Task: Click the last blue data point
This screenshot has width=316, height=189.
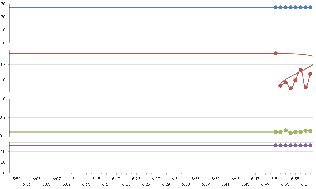Action: tap(310, 7)
